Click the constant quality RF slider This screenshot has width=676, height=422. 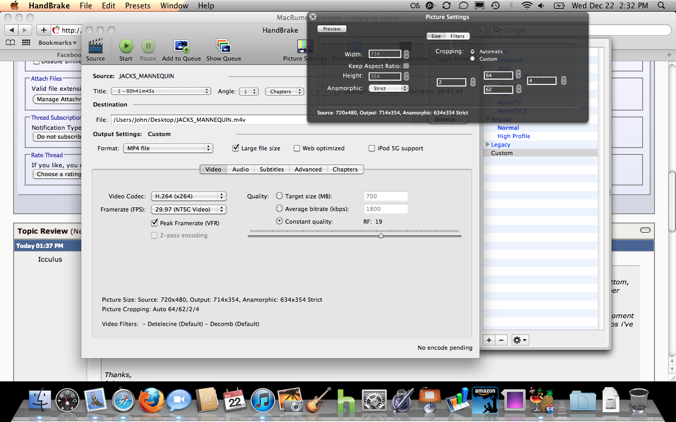(354, 235)
